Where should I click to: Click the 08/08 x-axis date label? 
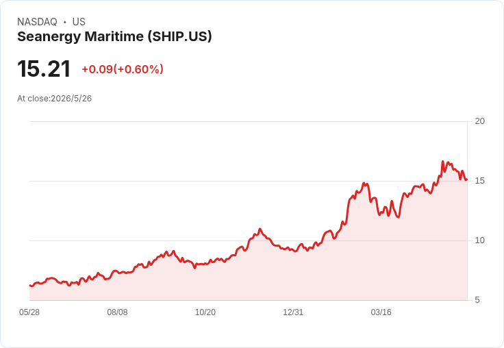click(x=117, y=312)
